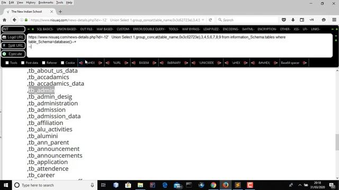Open the History menu
Viewport: 339px width, 190px height.
31,3
